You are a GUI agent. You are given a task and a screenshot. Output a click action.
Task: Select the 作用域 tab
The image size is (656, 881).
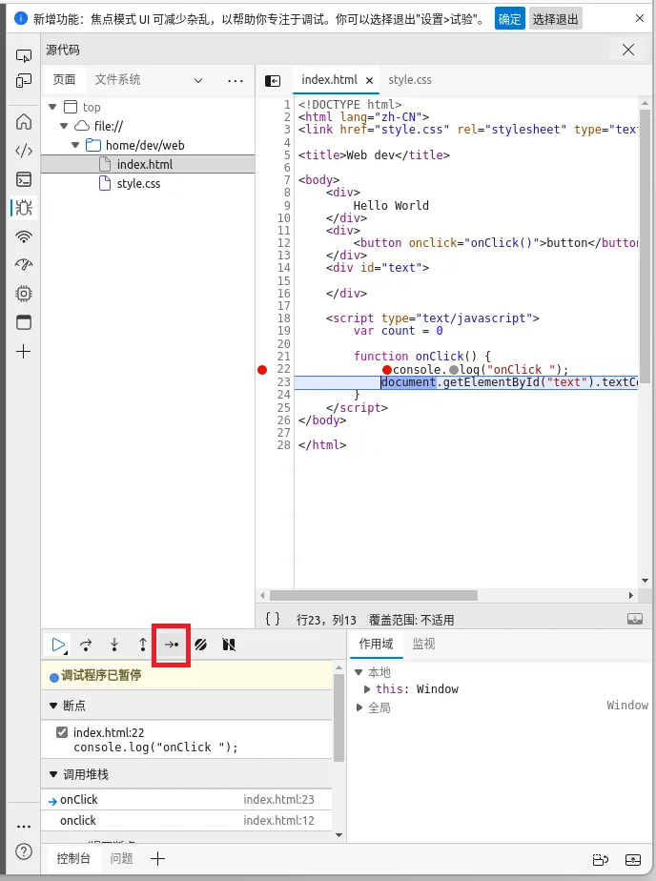tap(376, 644)
